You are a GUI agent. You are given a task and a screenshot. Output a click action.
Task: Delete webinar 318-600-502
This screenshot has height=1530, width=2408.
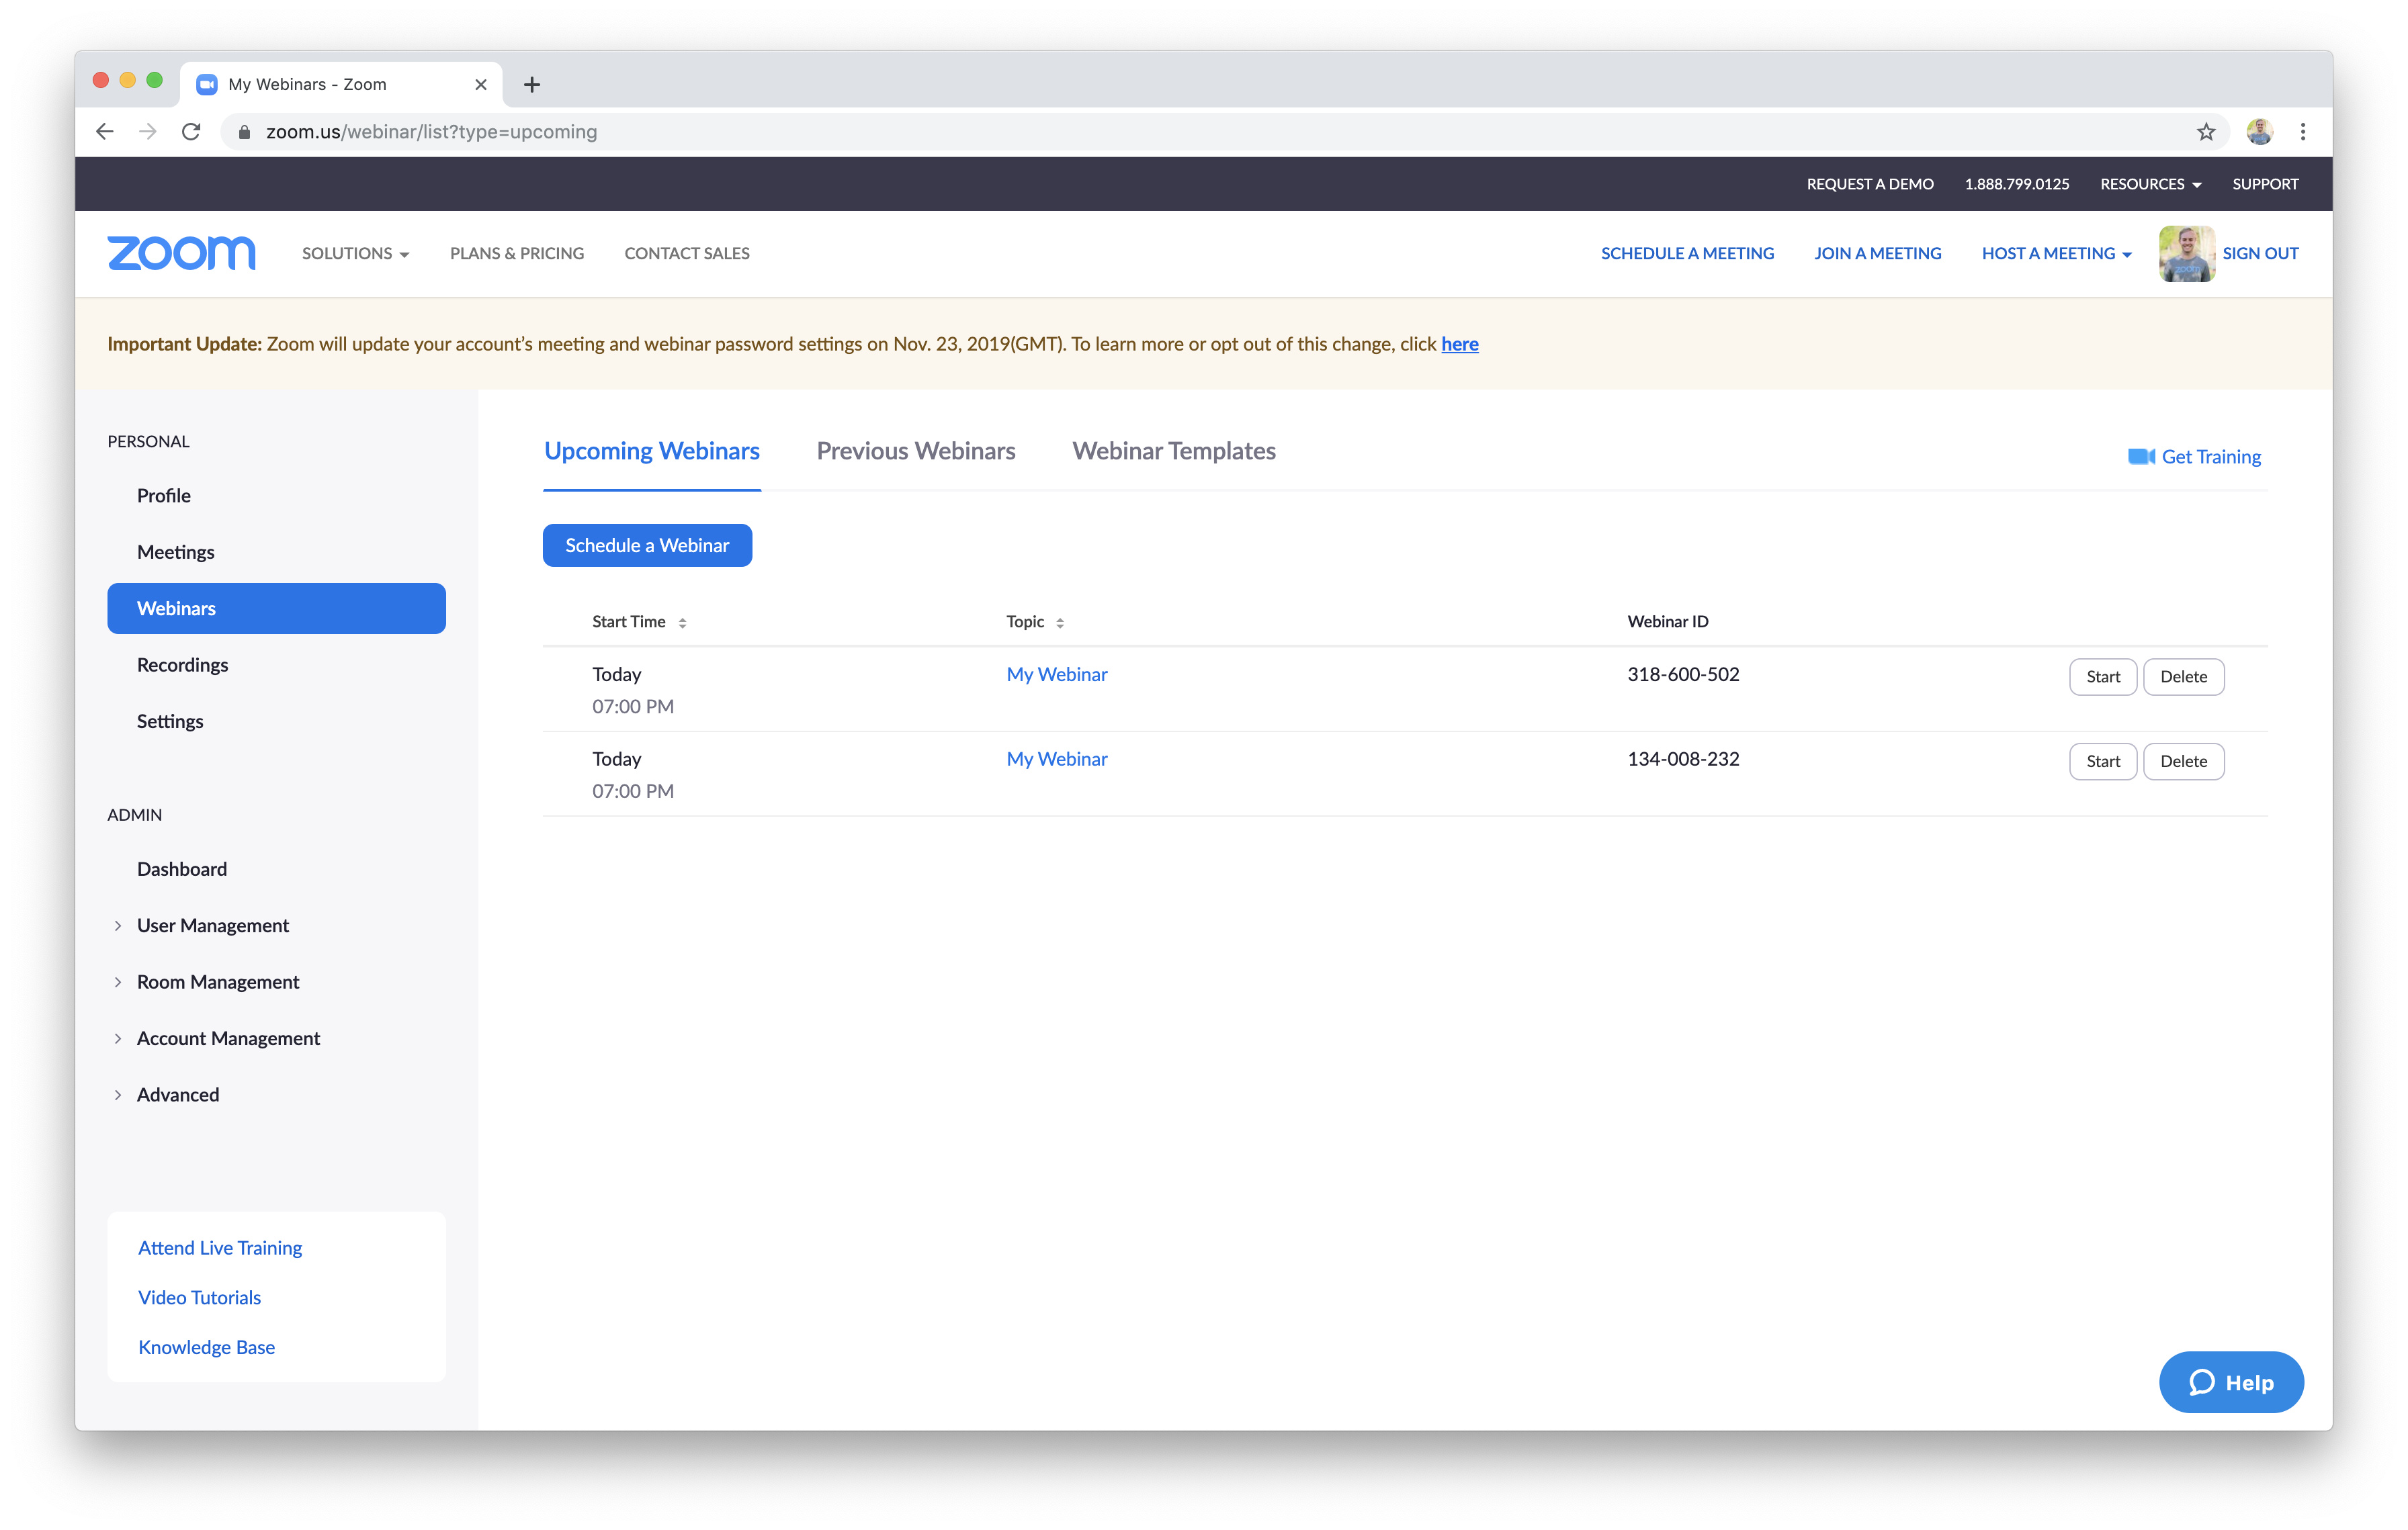pyautogui.click(x=2183, y=676)
